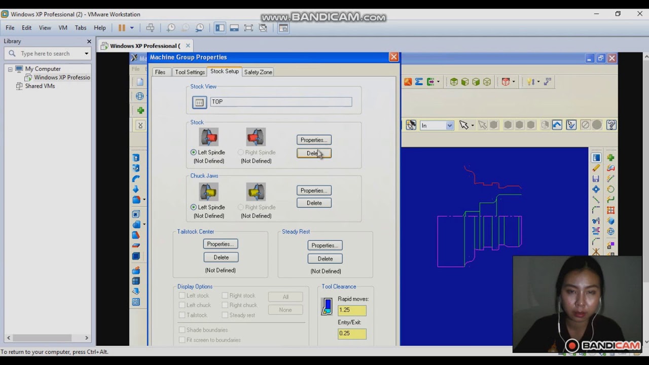This screenshot has width=649, height=365.
Task: Switch to the Files tab
Action: tap(160, 72)
